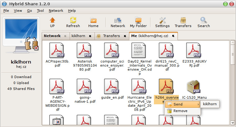The image size is (236, 127).
Task: Select Day02_Kernel_Internals_Overview_OH.odp icon
Action: [x=139, y=50]
